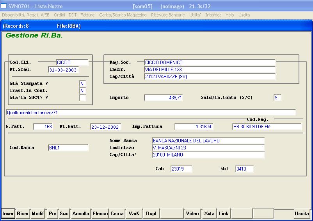Open the Carico/Scarico Magazzino menu

click(x=123, y=15)
